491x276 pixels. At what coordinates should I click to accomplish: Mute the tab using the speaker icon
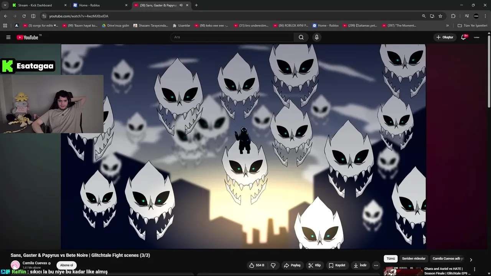[181, 5]
